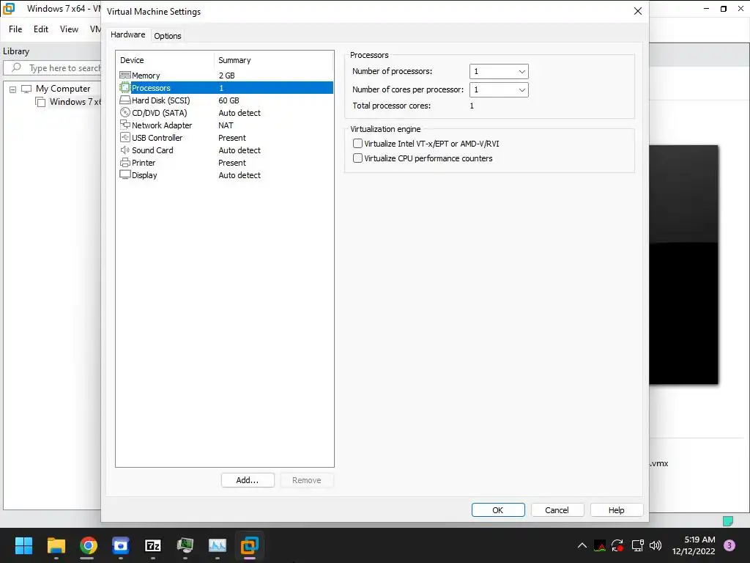Click 'Auto detect' summary for CD/DVD

click(240, 112)
